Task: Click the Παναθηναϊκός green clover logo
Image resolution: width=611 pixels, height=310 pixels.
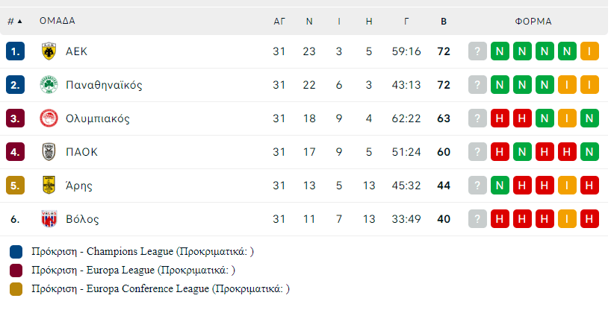Action: tap(49, 85)
